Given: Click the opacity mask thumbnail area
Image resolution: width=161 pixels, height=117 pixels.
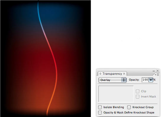Looking at the screenshot, I should (x=116, y=94).
